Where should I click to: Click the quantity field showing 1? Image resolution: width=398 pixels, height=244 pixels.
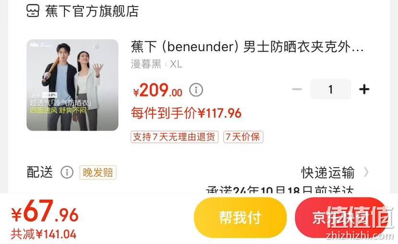point(330,89)
